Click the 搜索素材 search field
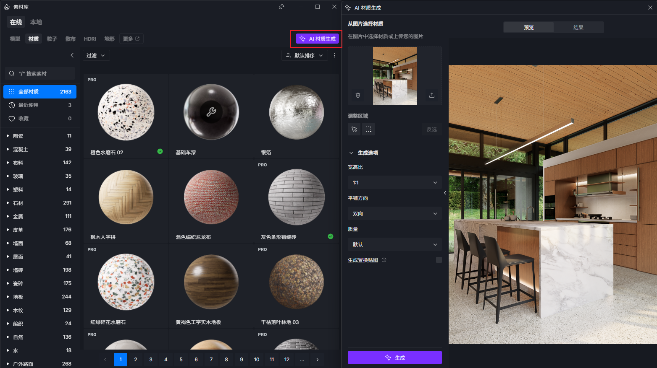This screenshot has width=657, height=368. (40, 73)
